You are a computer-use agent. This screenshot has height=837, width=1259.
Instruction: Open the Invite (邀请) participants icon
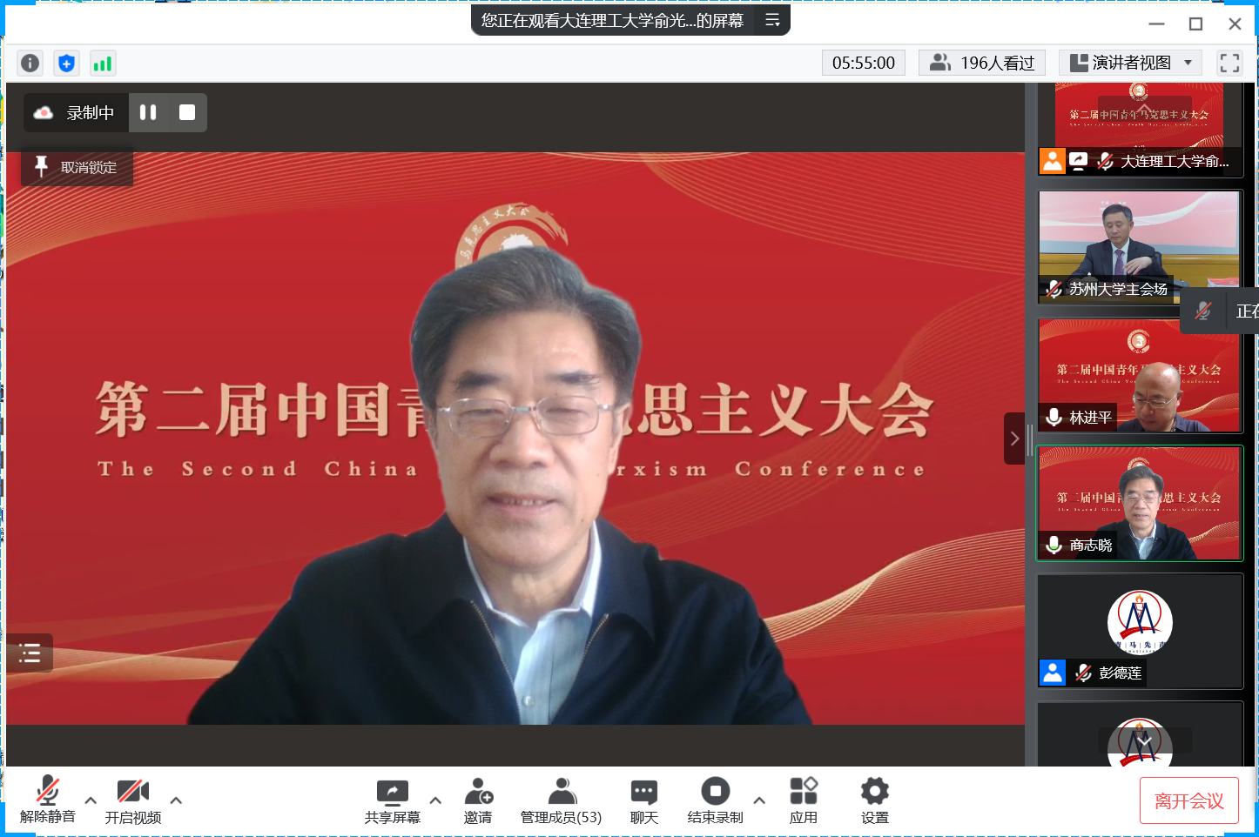coord(478,800)
